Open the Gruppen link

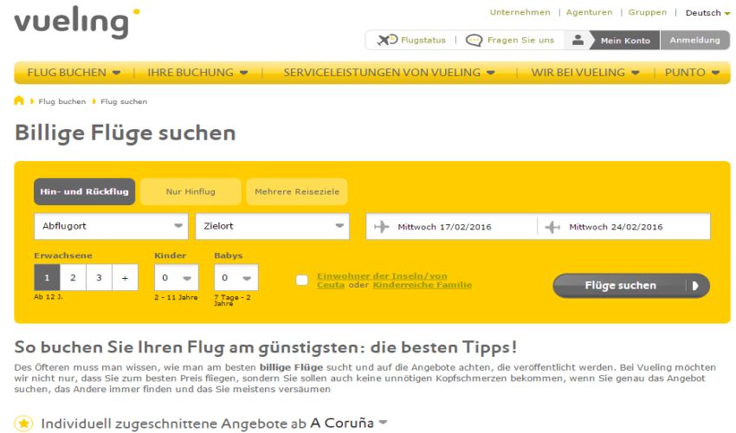648,12
